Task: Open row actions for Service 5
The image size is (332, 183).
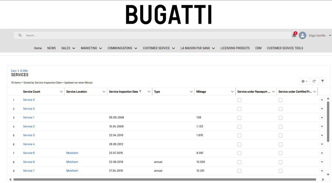Action: [322, 153]
